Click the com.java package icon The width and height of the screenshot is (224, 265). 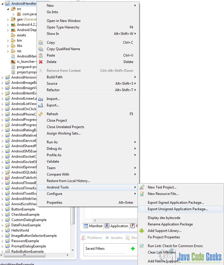click(19, 14)
